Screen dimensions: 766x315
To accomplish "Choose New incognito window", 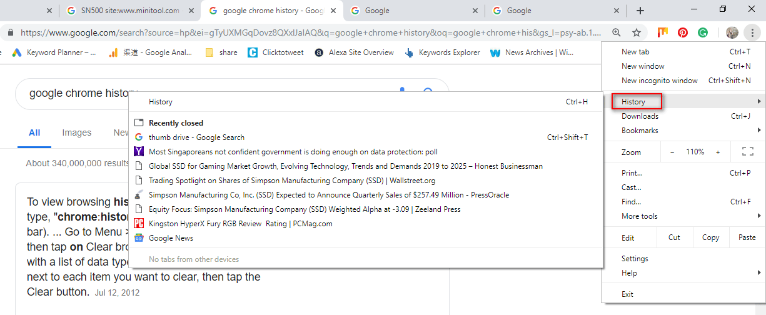I will click(683, 81).
